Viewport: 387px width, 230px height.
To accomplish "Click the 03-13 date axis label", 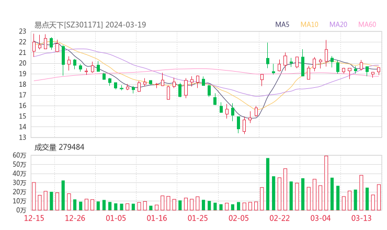I will click(361, 218).
